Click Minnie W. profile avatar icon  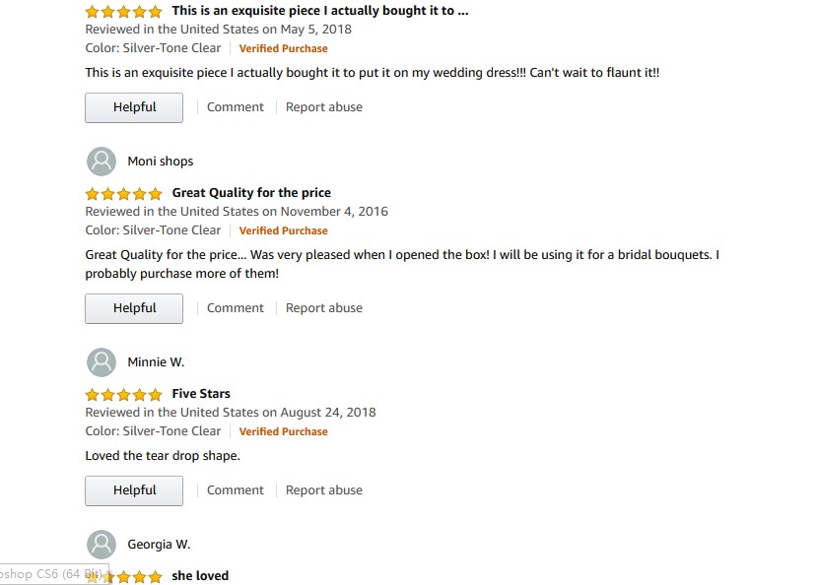pyautogui.click(x=102, y=362)
